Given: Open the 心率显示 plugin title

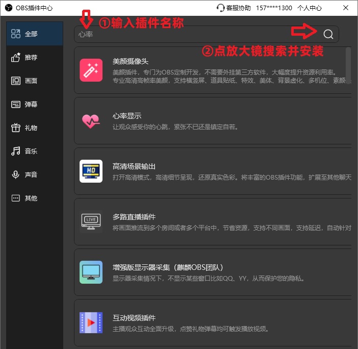Looking at the screenshot, I should click(126, 116).
